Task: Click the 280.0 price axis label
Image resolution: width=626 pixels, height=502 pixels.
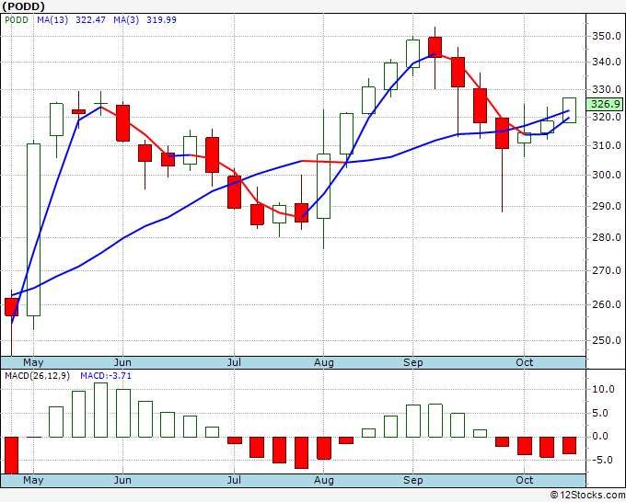Action: click(x=606, y=237)
